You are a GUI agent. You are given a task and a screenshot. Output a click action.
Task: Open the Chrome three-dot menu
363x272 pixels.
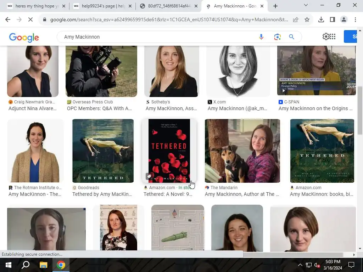(355, 20)
